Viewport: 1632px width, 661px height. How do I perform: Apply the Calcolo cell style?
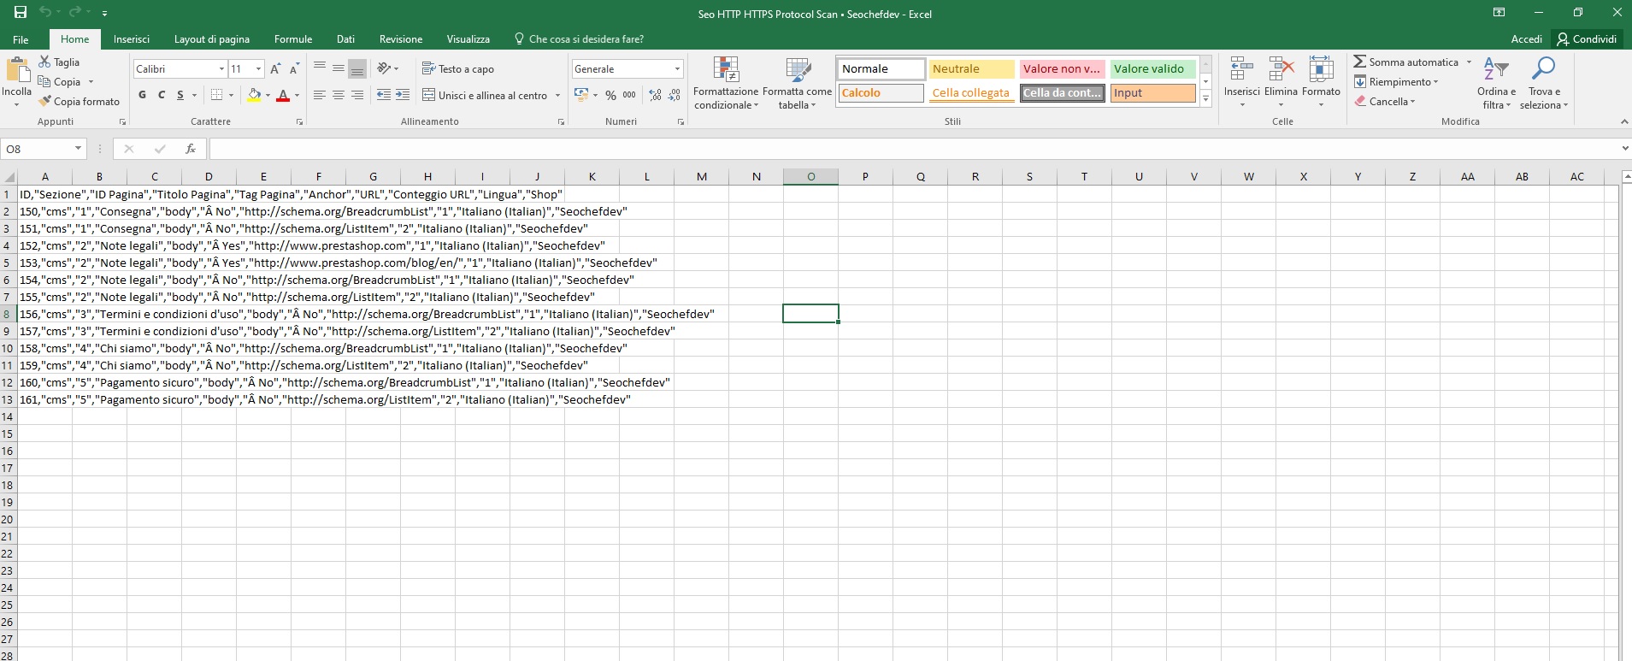coord(881,92)
